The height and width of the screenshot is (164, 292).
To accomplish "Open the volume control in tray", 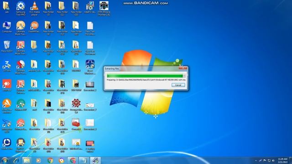I will click(273, 160).
